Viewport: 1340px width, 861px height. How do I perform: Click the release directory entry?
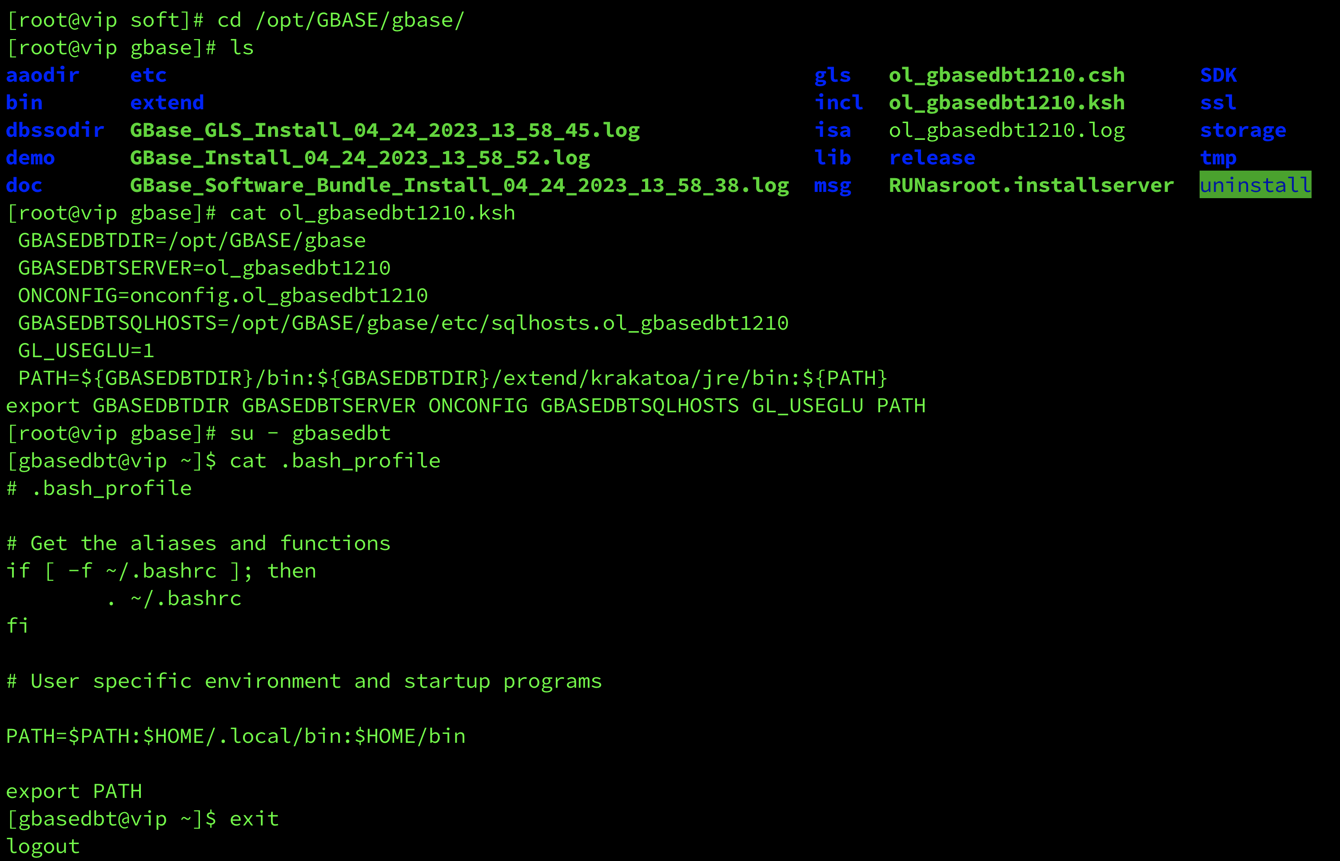tap(932, 158)
